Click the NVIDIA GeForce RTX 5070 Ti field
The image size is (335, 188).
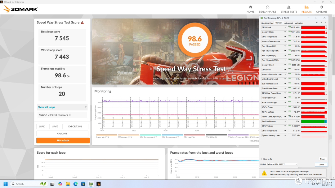[x=62, y=115]
